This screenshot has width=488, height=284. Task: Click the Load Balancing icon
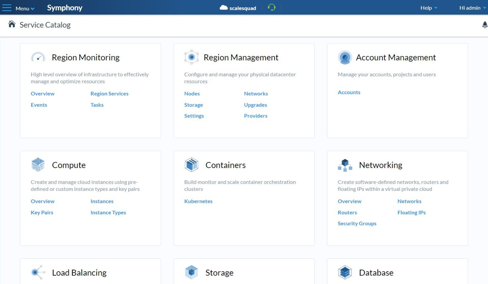pyautogui.click(x=38, y=273)
